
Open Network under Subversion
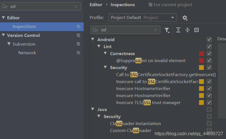click(x=27, y=53)
